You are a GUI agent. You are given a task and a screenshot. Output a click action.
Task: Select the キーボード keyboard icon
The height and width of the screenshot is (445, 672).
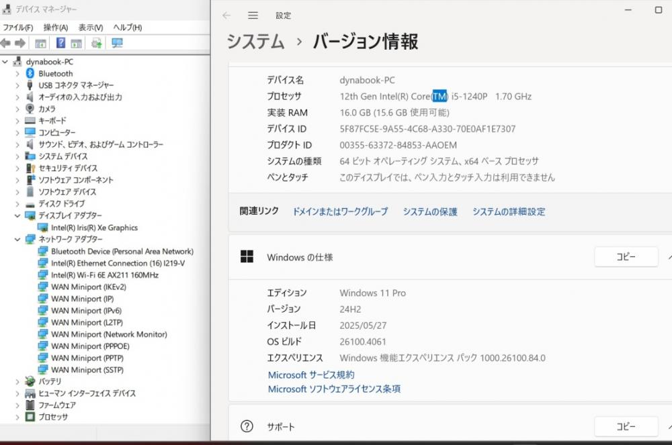30,121
